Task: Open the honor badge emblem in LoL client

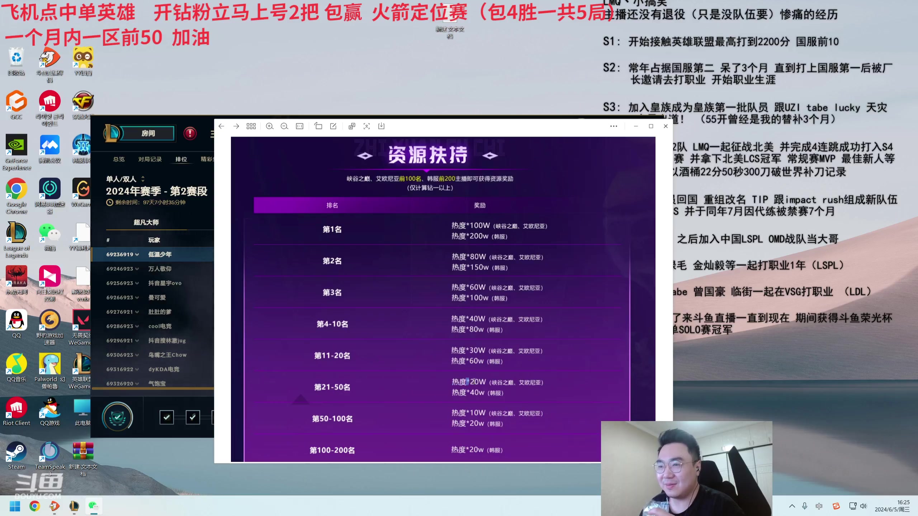Action: (117, 417)
